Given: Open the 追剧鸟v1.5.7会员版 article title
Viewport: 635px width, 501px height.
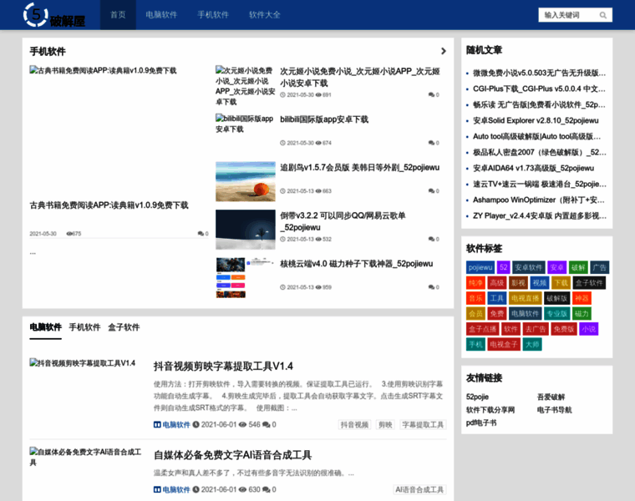Looking at the screenshot, I should pos(359,168).
